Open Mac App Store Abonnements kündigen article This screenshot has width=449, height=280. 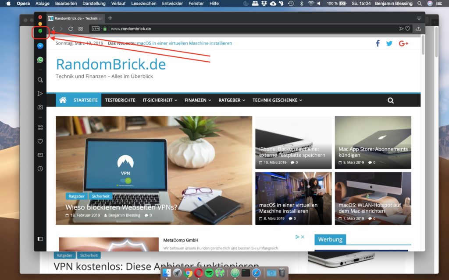point(373,152)
